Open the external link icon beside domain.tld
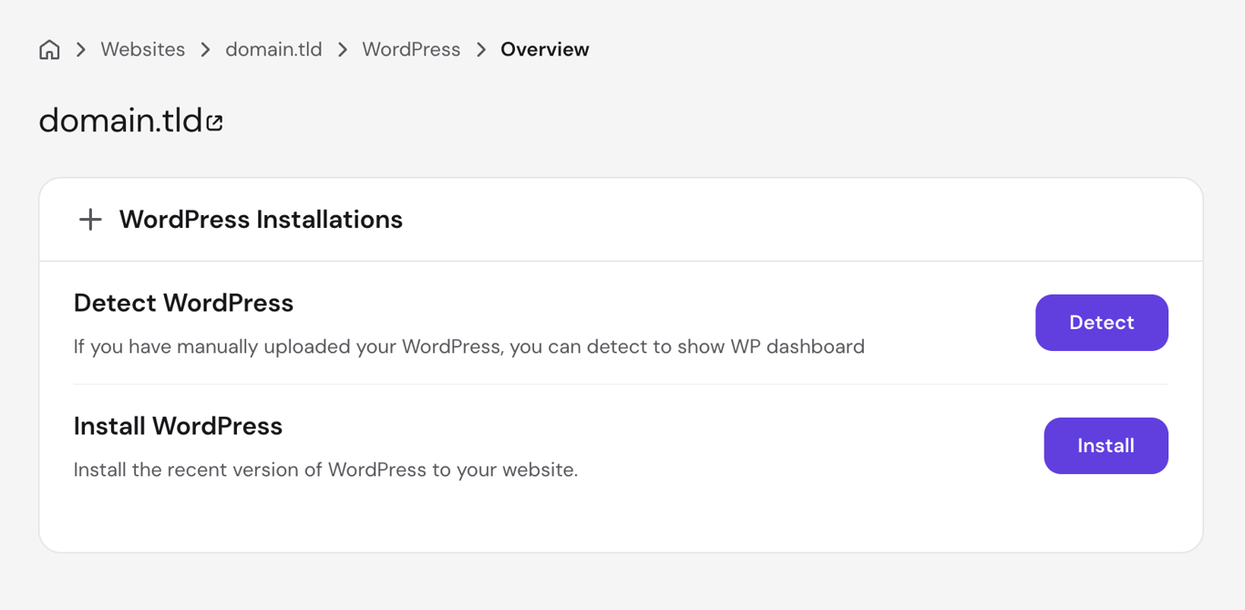Screen dimensions: 1245x610 215,122
